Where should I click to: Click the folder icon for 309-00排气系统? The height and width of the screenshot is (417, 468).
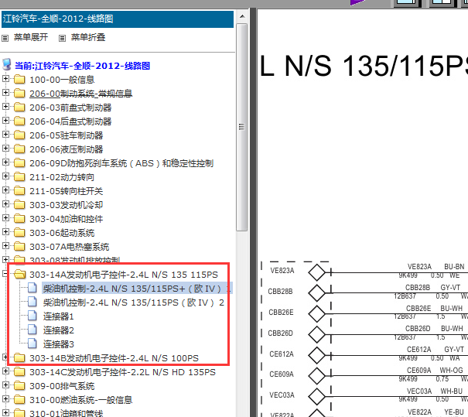pyautogui.click(x=19, y=385)
